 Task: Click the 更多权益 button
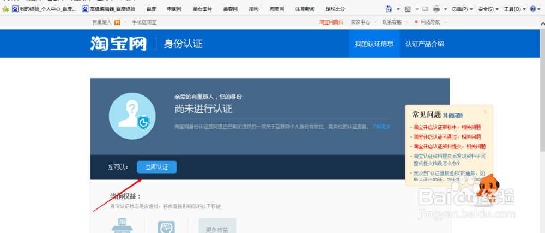point(217,226)
